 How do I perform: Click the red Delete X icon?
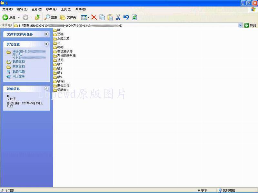94,17
